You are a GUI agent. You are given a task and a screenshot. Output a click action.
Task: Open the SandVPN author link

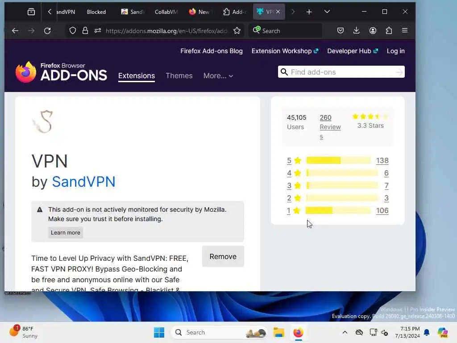[x=83, y=182]
